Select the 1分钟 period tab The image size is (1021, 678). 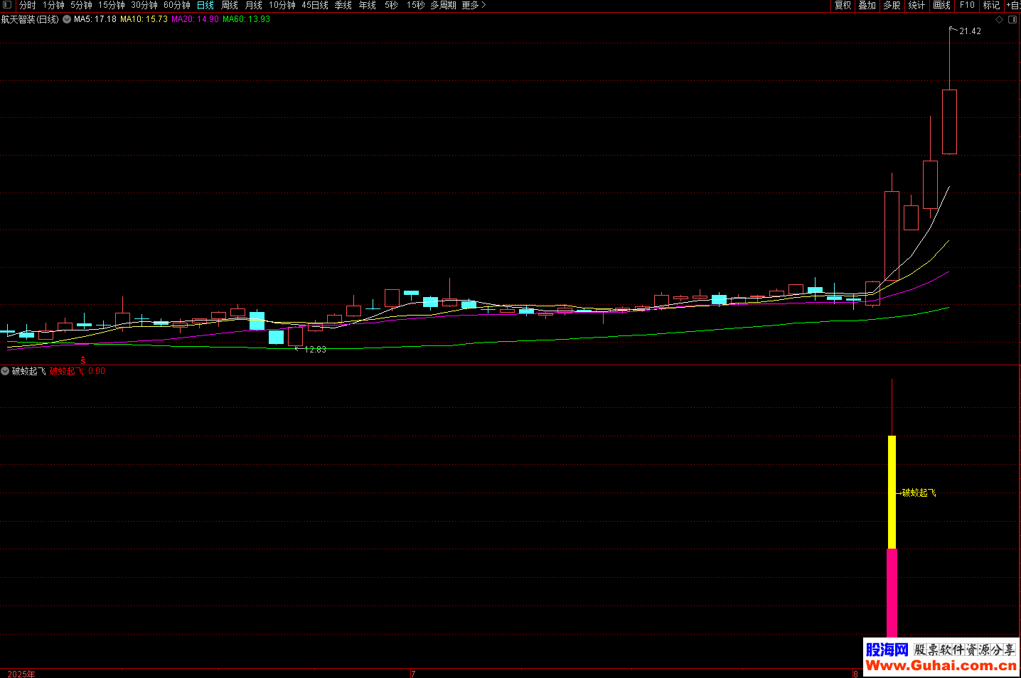pyautogui.click(x=53, y=5)
